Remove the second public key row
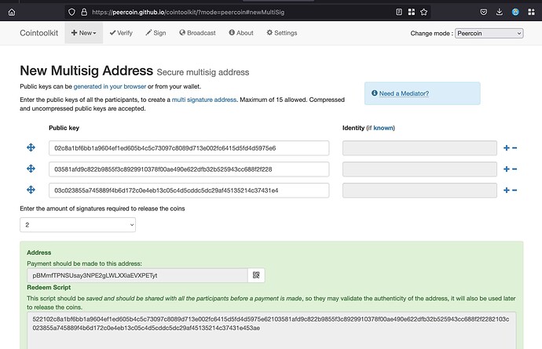Screen dimensions: 542x349 (x=515, y=169)
